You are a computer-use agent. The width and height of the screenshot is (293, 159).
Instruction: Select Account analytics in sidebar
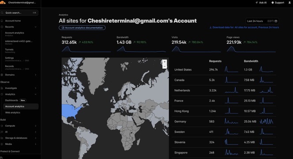21,106
